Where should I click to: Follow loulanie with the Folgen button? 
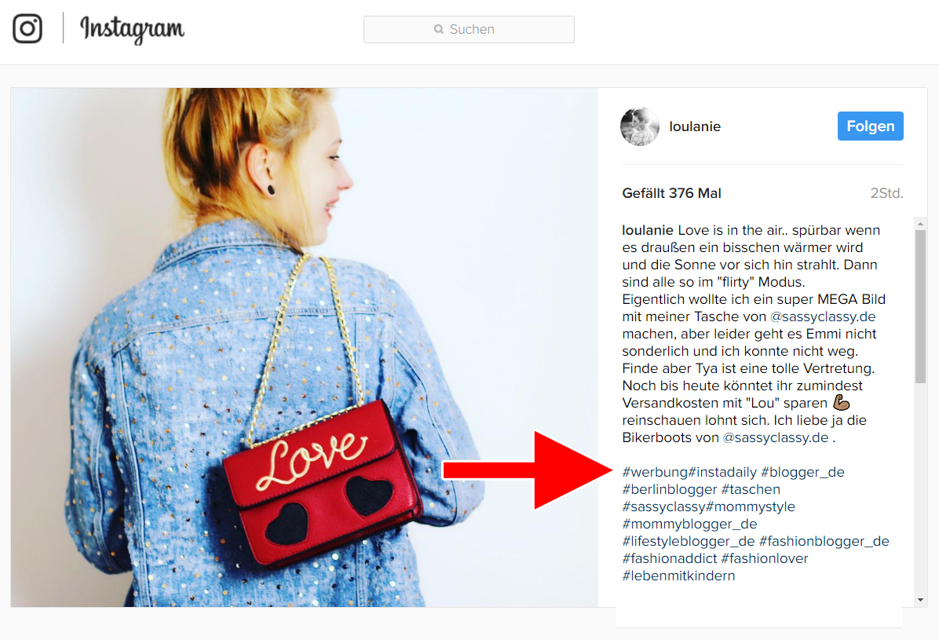(x=870, y=126)
